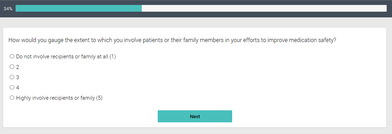Click the 34% progress label
392x134 pixels.
coord(8,8)
